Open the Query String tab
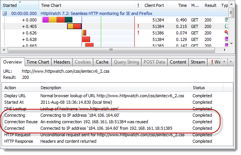The width and height of the screenshot is (241, 155). pos(126,62)
